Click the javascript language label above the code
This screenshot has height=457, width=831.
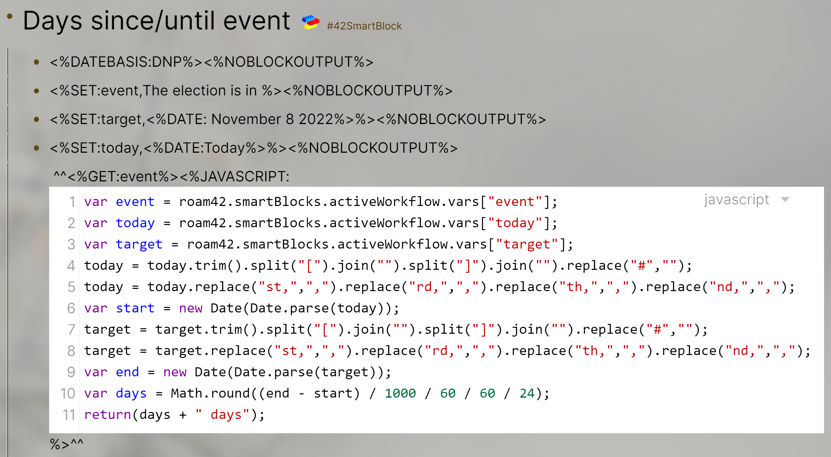(737, 200)
